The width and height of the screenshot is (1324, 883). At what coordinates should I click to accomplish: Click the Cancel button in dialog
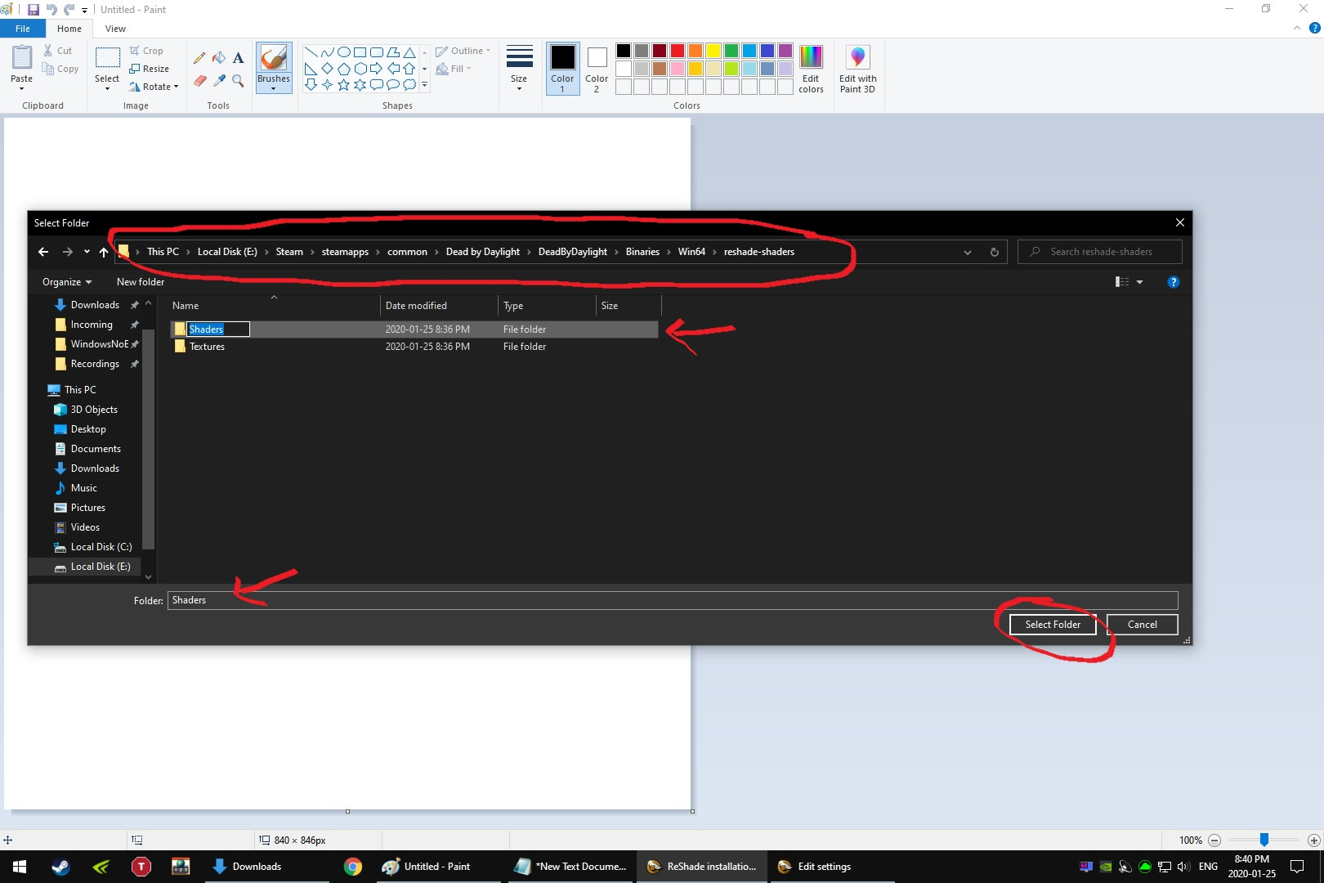[x=1143, y=625]
